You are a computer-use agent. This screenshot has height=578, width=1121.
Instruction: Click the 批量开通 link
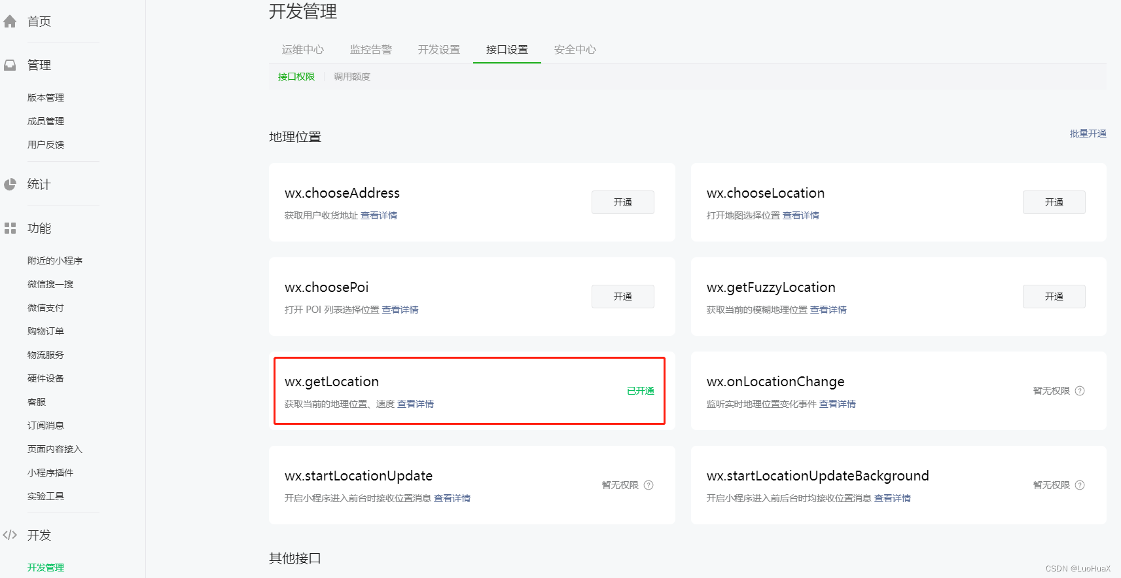[1088, 134]
